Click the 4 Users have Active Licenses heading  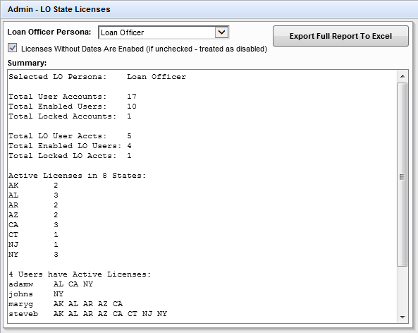tap(80, 274)
